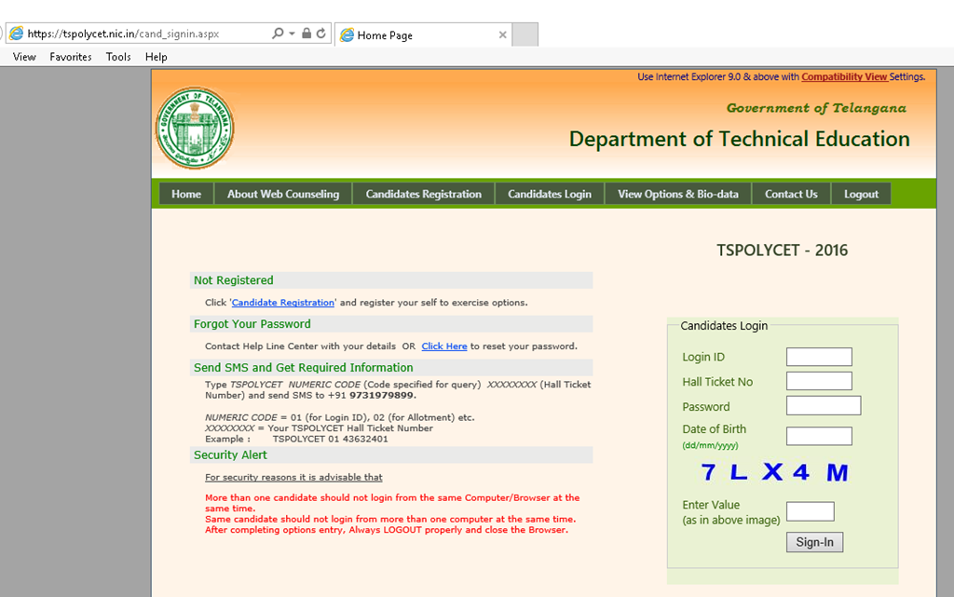Click the Government of Telangana text
Screen dimensions: 954x597
click(816, 108)
